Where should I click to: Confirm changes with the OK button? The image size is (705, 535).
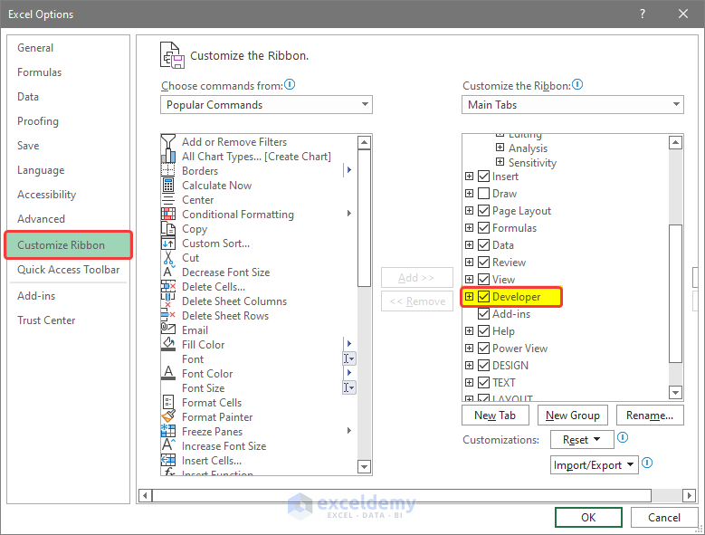[588, 518]
